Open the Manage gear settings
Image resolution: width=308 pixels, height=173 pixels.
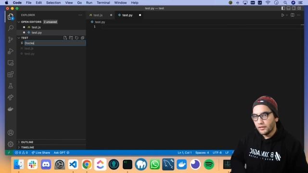pos(11,144)
